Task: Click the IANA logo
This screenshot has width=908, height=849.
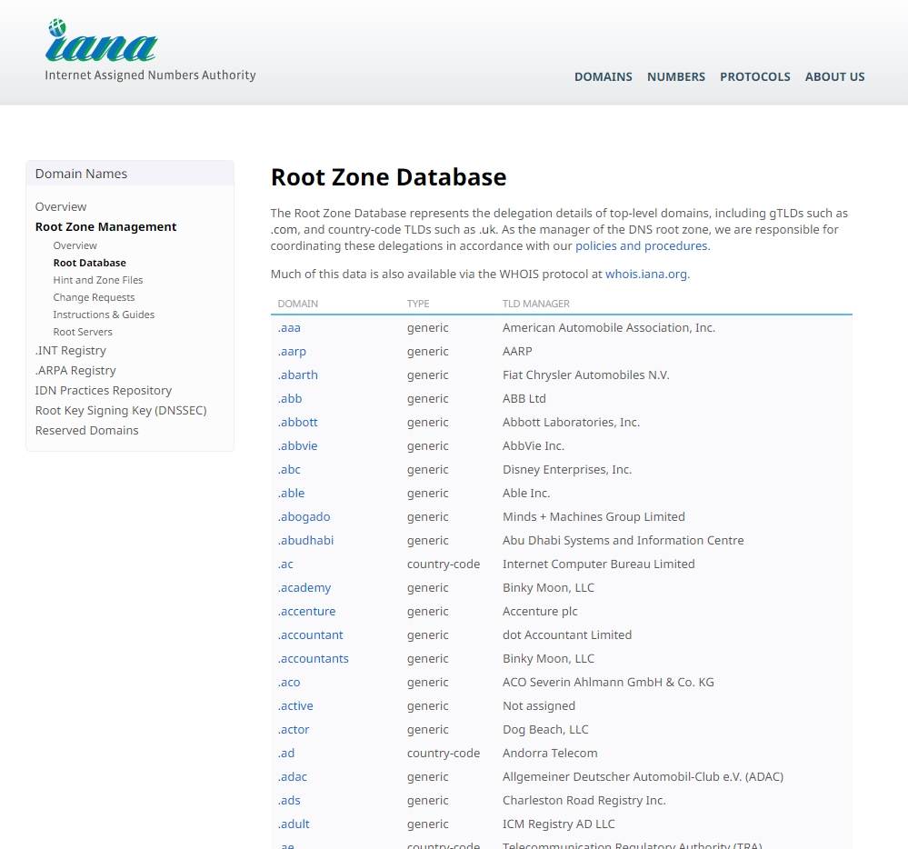Action: click(x=150, y=50)
